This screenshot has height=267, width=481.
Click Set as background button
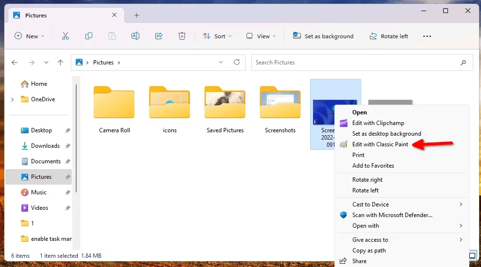click(x=323, y=36)
